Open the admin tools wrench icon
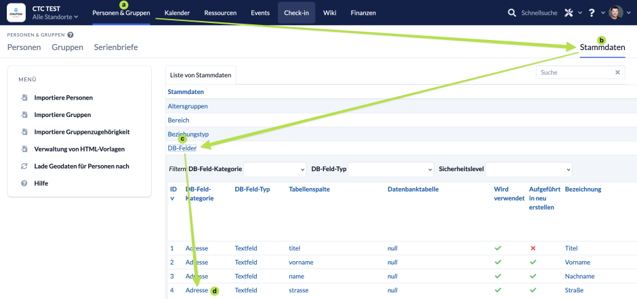This screenshot has width=637, height=299. [x=569, y=13]
